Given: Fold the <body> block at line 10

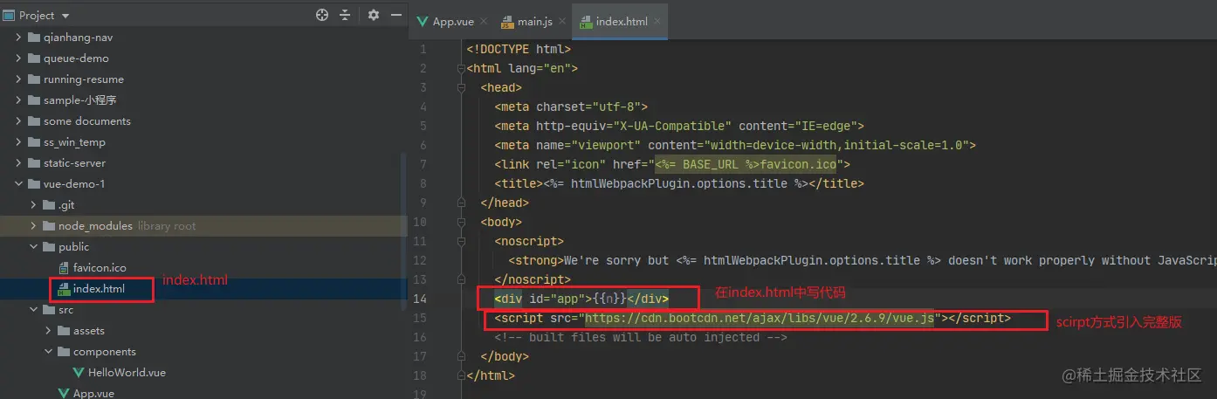Looking at the screenshot, I should point(459,222).
